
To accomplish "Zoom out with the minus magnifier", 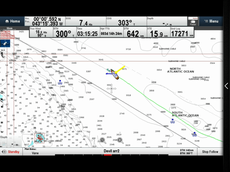I will coord(103,140).
